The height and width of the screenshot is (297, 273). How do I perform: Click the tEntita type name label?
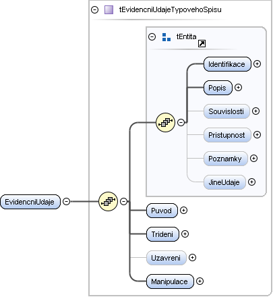coord(186,36)
